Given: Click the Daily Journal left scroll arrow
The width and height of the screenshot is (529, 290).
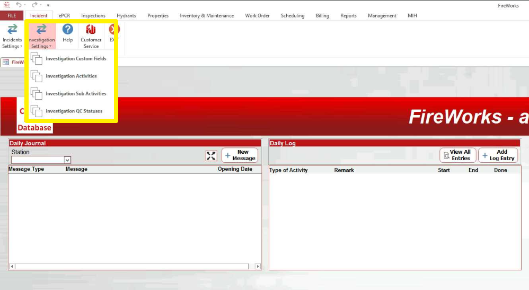Looking at the screenshot, I should coord(12,266).
